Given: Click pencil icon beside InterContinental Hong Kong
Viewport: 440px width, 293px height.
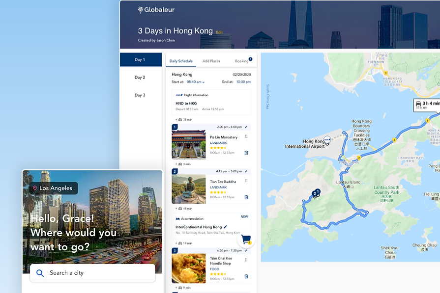Looking at the screenshot, I should (225, 227).
